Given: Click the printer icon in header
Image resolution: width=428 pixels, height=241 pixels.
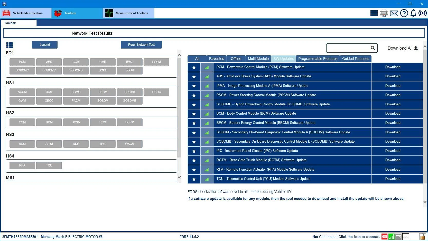Looking at the screenshot, I should [384, 13].
